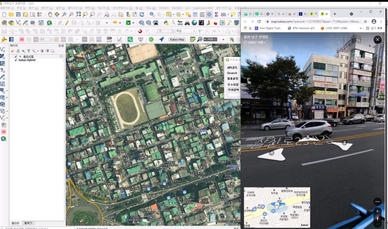Image resolution: width=388 pixels, height=229 pixels.
Task: Open a project with the folder icon
Action: coord(11,15)
